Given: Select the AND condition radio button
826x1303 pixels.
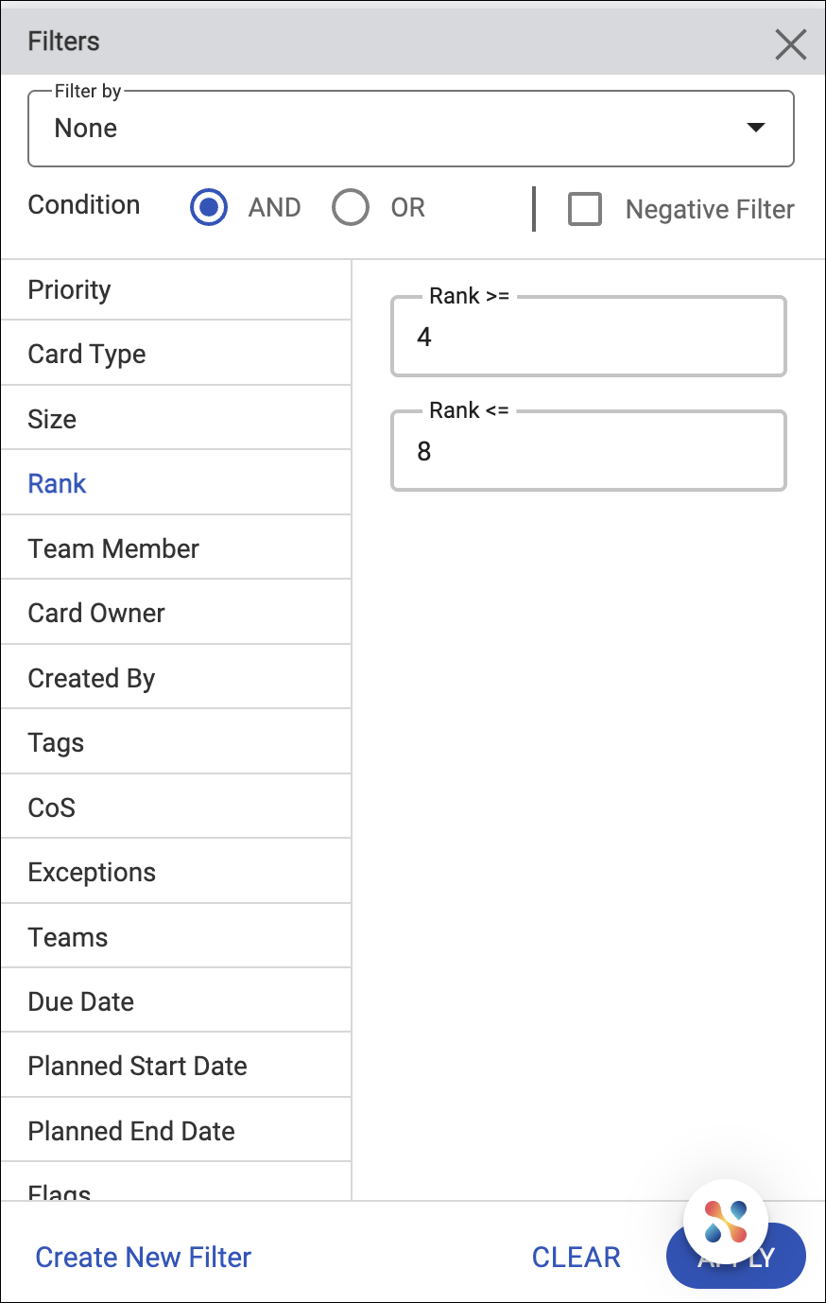Looking at the screenshot, I should [209, 207].
